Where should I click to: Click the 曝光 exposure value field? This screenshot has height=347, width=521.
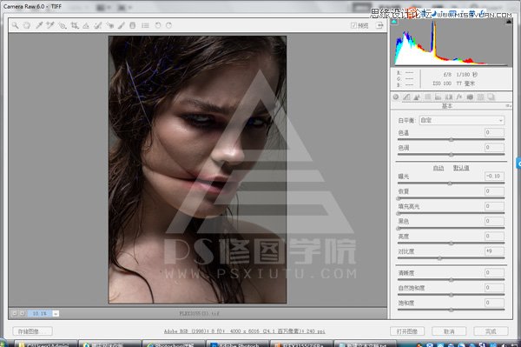[x=494, y=176]
